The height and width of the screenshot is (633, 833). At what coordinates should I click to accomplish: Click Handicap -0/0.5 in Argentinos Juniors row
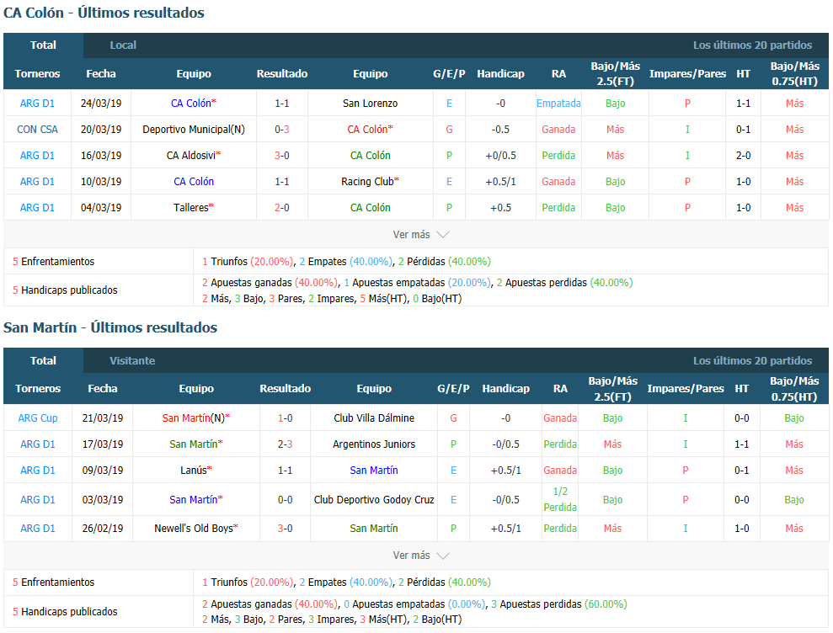click(x=505, y=444)
